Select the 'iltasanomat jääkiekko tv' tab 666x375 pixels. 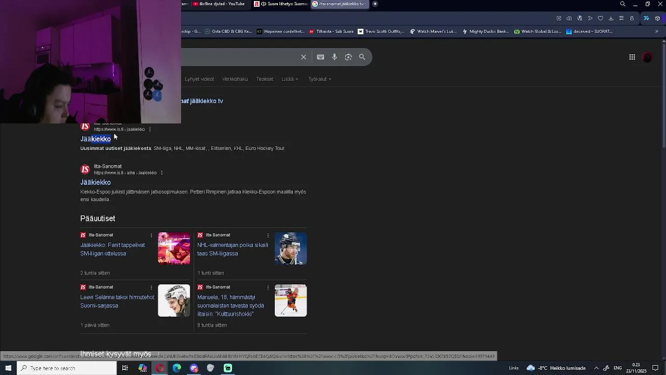340,4
